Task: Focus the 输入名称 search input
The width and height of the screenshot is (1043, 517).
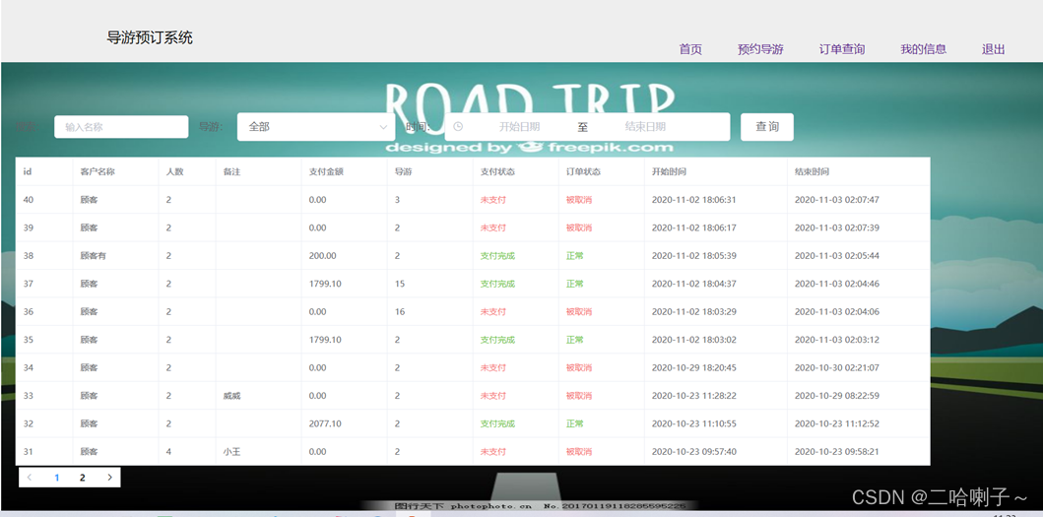Action: tap(121, 127)
